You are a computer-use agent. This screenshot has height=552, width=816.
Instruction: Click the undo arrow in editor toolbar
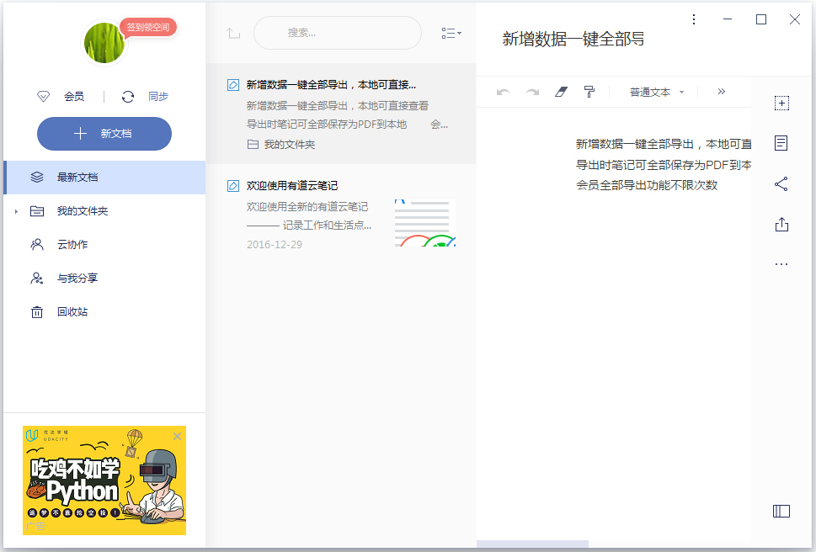click(x=504, y=92)
